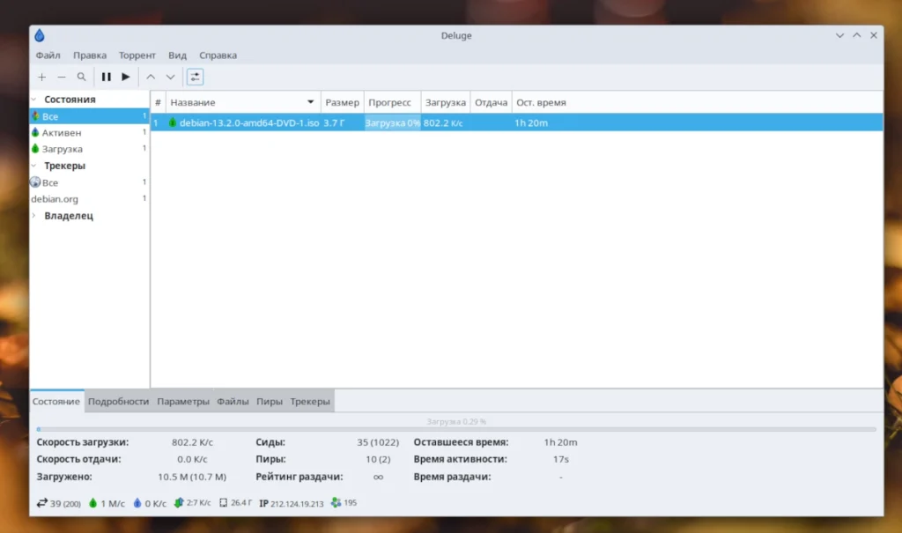Maximize the Deluge window
Image resolution: width=902 pixels, height=533 pixels.
pyautogui.click(x=856, y=36)
